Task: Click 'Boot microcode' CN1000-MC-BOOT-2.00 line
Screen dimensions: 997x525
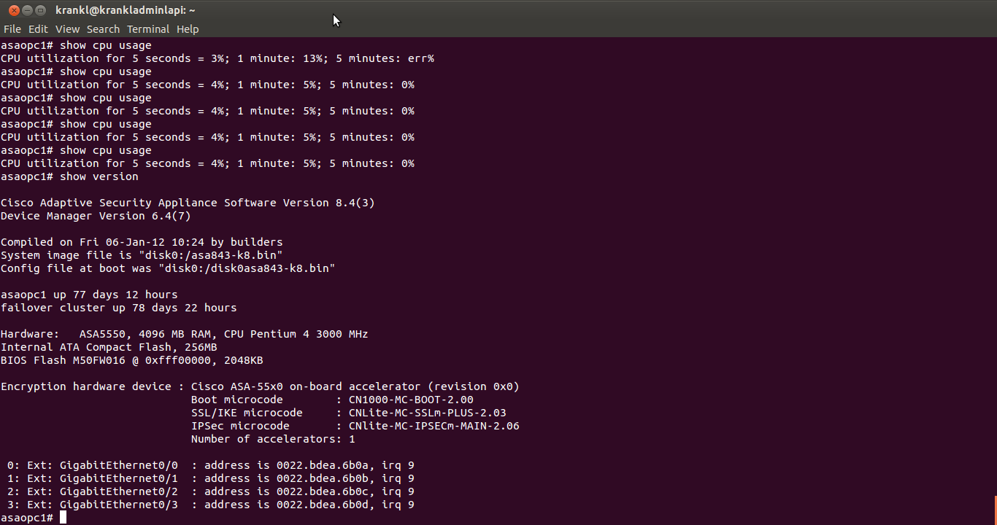Action: pyautogui.click(x=332, y=400)
